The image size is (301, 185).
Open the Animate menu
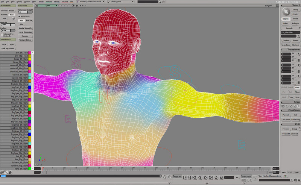[49, 2]
